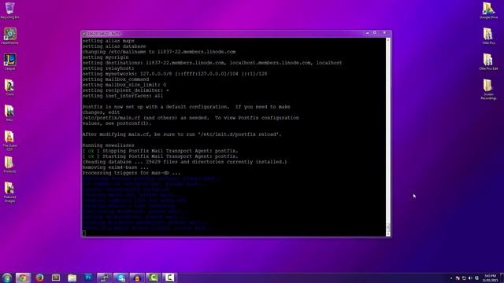The image size is (504, 283).
Task: Click the taskbar icon right of Firefox
Action: [x=56, y=277]
